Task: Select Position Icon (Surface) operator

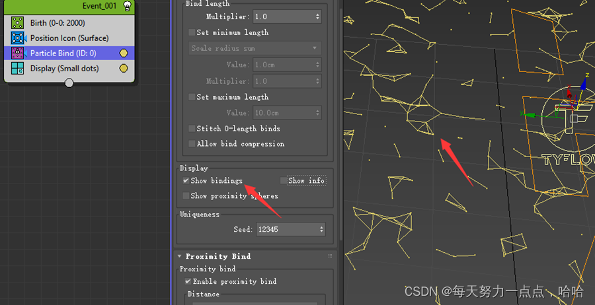Action: coord(69,38)
